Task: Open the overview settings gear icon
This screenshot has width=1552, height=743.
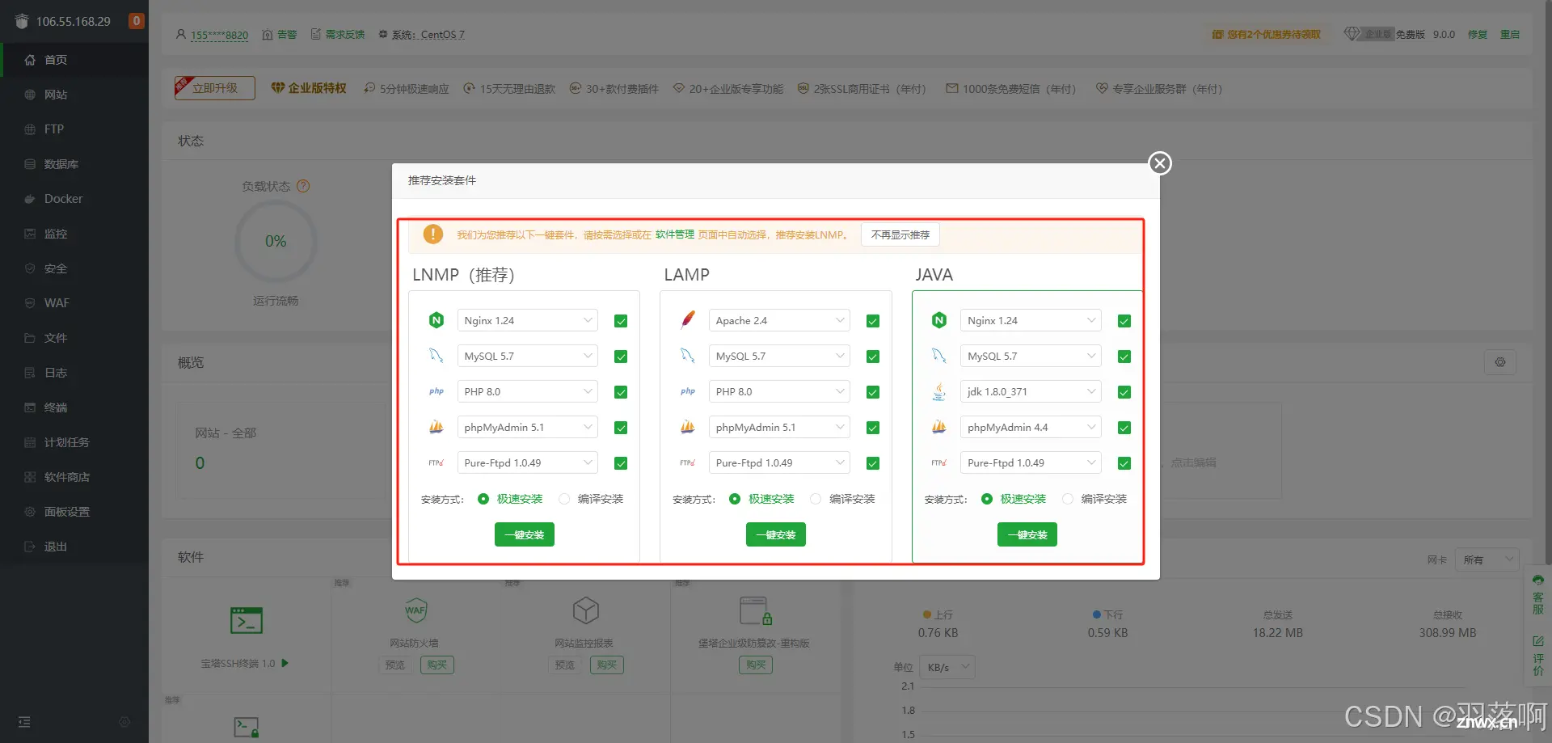Action: [1500, 362]
